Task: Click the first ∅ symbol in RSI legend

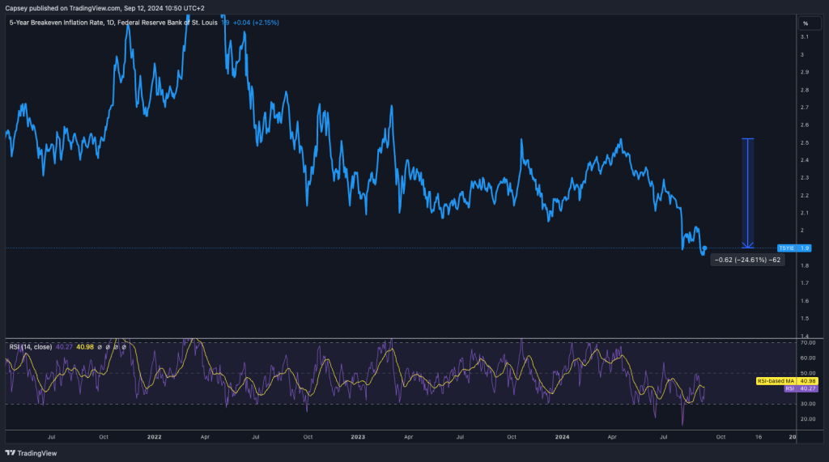Action: [99, 347]
